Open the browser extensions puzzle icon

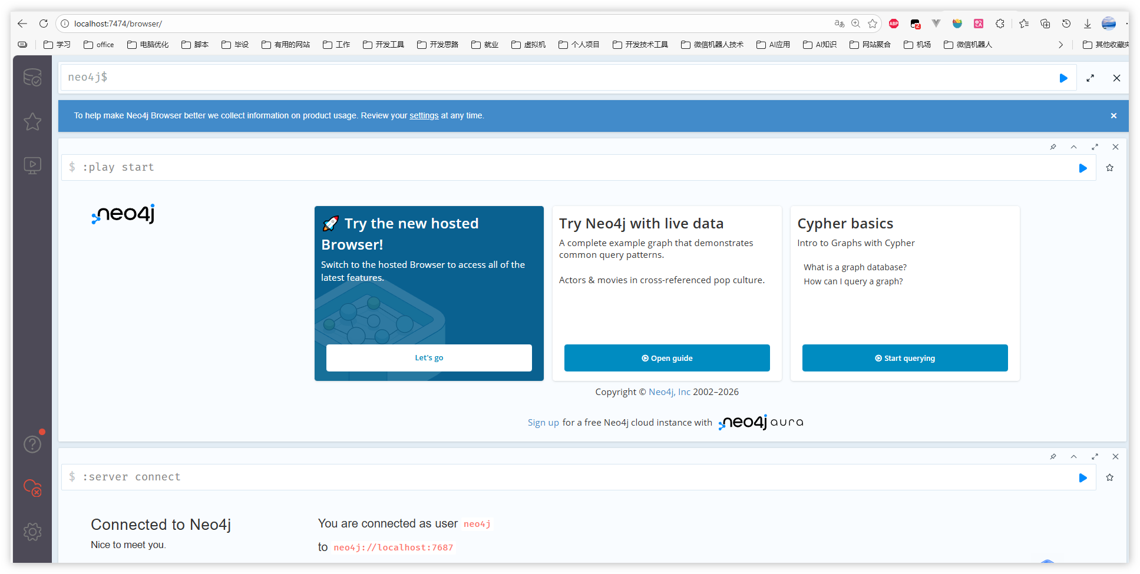coord(1000,24)
